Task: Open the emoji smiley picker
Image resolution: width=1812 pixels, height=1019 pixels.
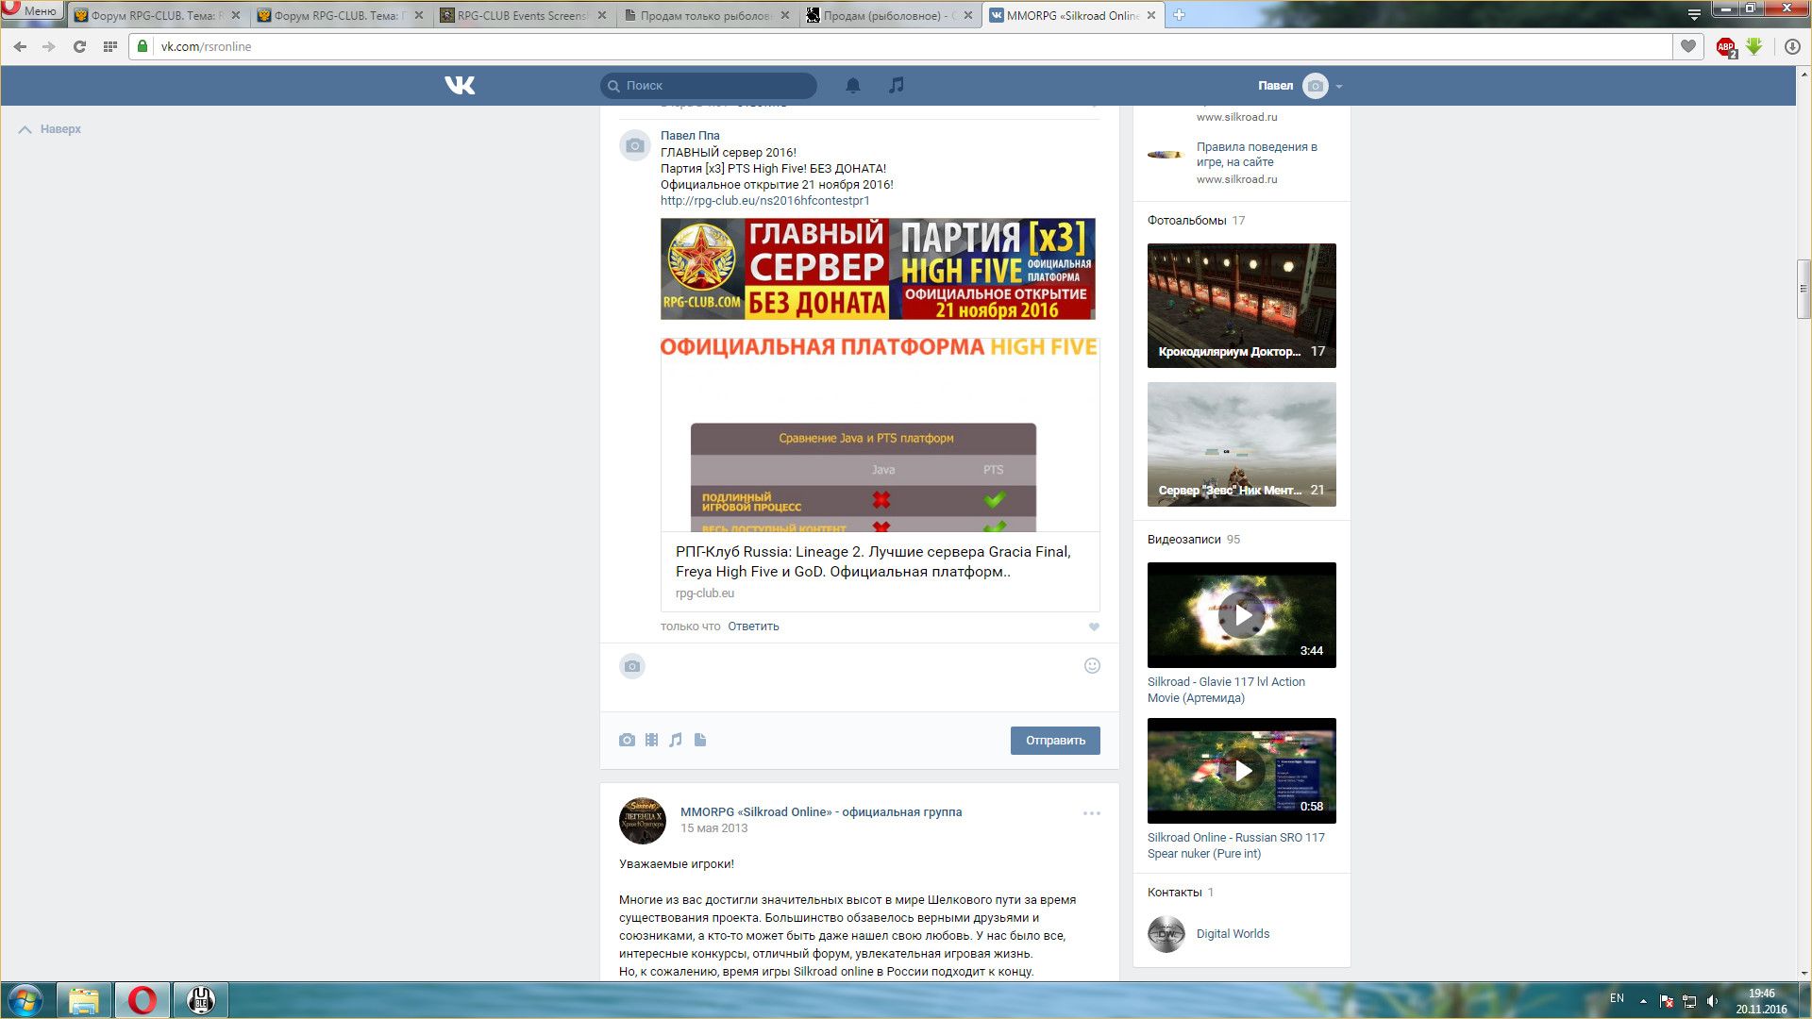Action: 1092,665
